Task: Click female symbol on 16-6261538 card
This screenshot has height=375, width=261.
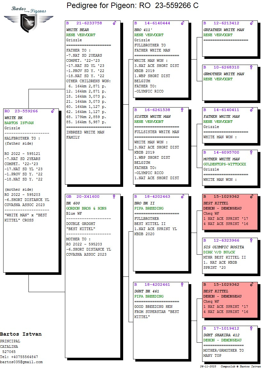Action: [x=182, y=110]
